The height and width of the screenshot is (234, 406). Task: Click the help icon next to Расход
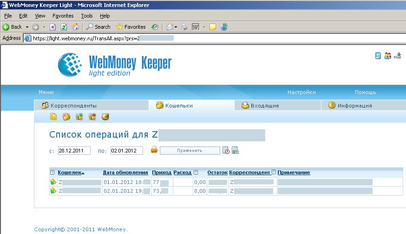coord(196,172)
